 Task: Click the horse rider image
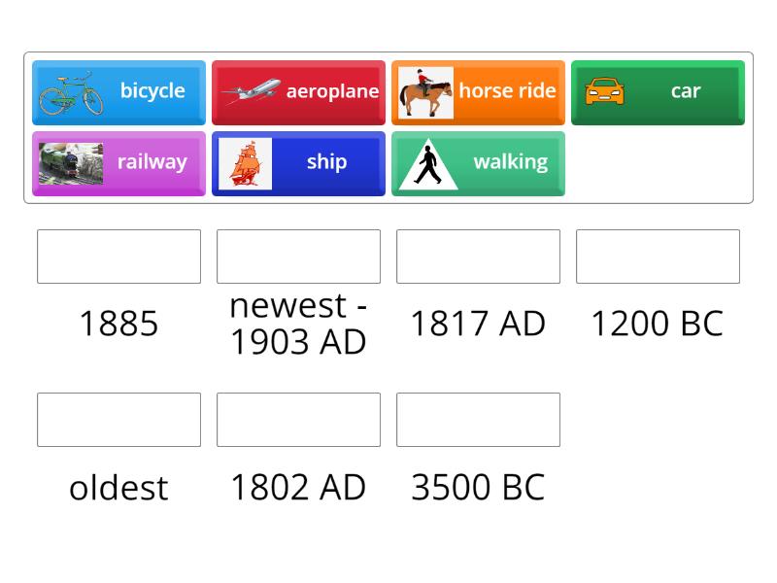(x=425, y=92)
